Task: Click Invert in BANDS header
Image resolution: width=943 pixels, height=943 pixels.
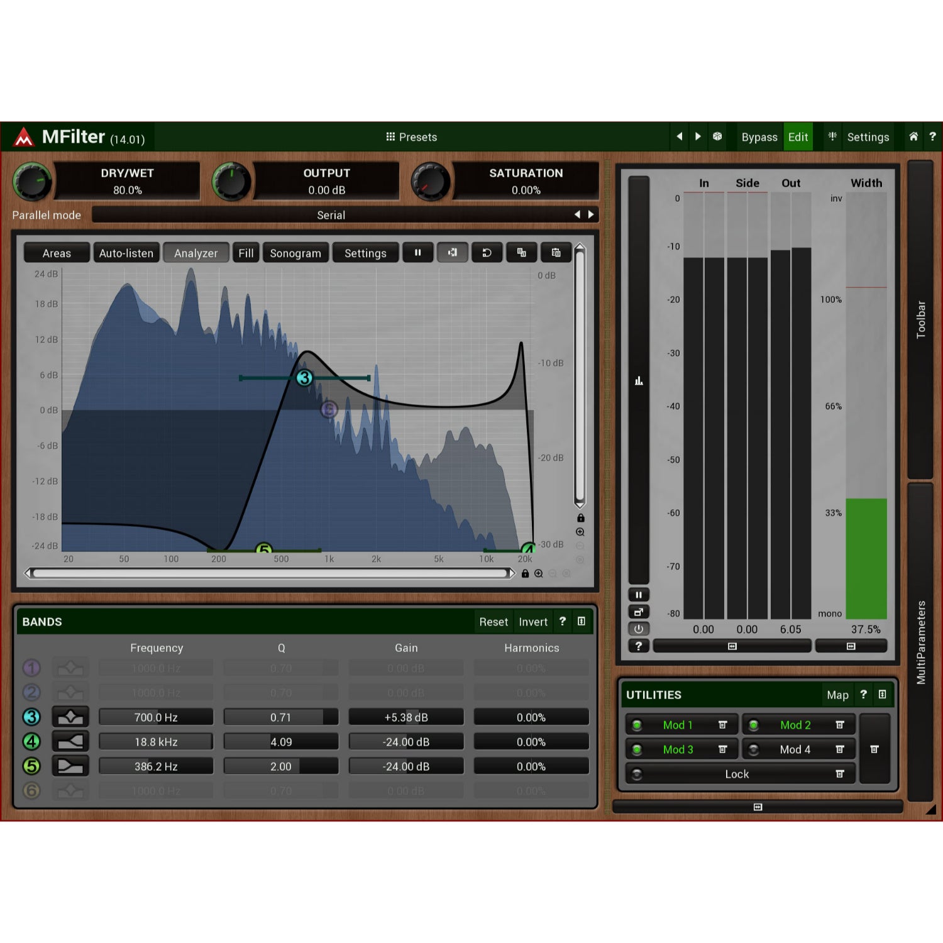Action: [x=533, y=622]
